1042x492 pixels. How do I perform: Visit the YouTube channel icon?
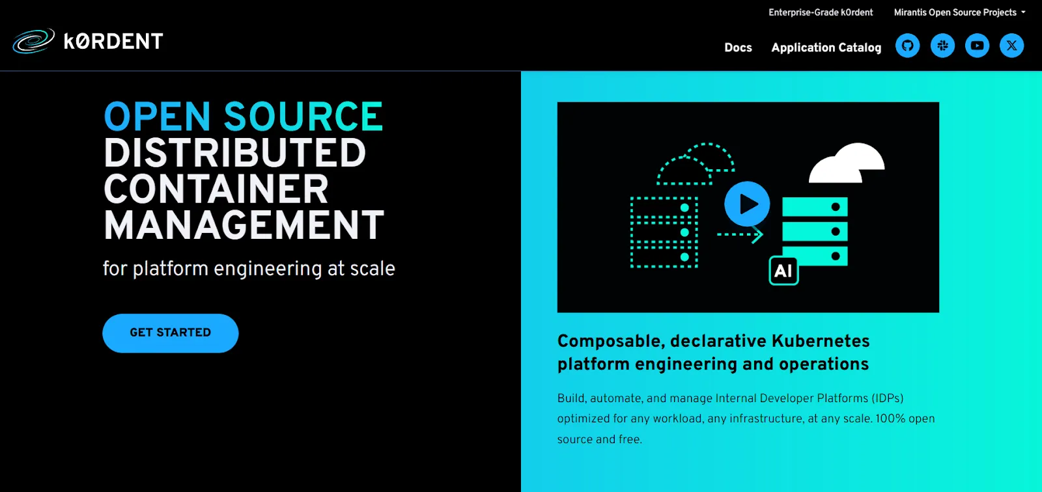(977, 46)
